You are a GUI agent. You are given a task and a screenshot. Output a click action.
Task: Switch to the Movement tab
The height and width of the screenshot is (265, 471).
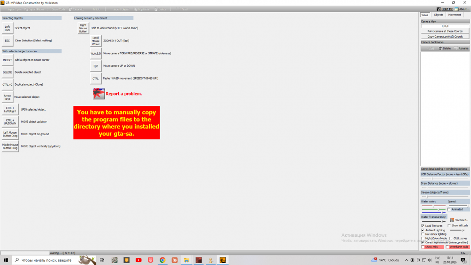point(454,15)
